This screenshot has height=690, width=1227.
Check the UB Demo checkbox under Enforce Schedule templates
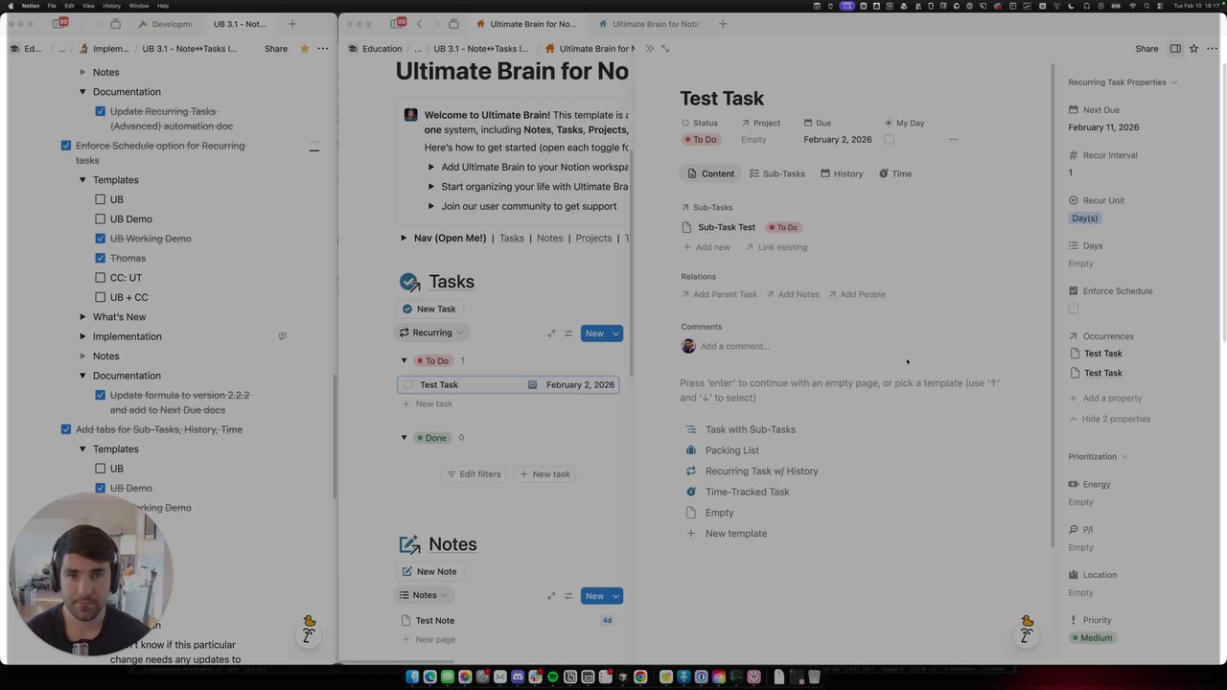click(101, 218)
